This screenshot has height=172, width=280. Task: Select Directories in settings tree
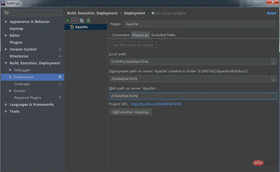(19, 56)
